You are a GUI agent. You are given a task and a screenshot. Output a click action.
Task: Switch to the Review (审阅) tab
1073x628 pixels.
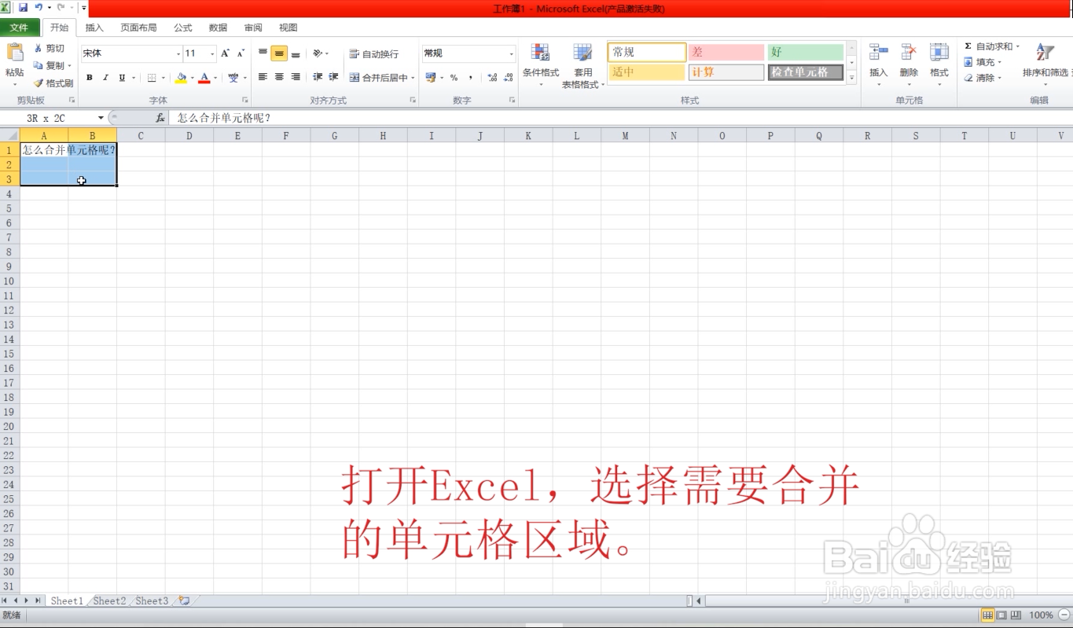253,28
